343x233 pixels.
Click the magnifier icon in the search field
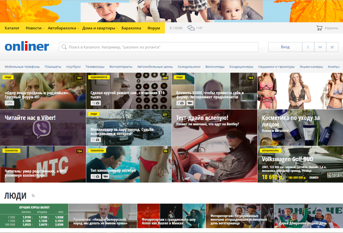pyautogui.click(x=64, y=47)
